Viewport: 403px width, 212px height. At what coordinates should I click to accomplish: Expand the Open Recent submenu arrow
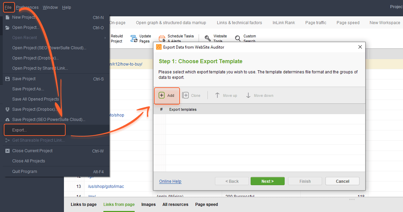coord(105,38)
